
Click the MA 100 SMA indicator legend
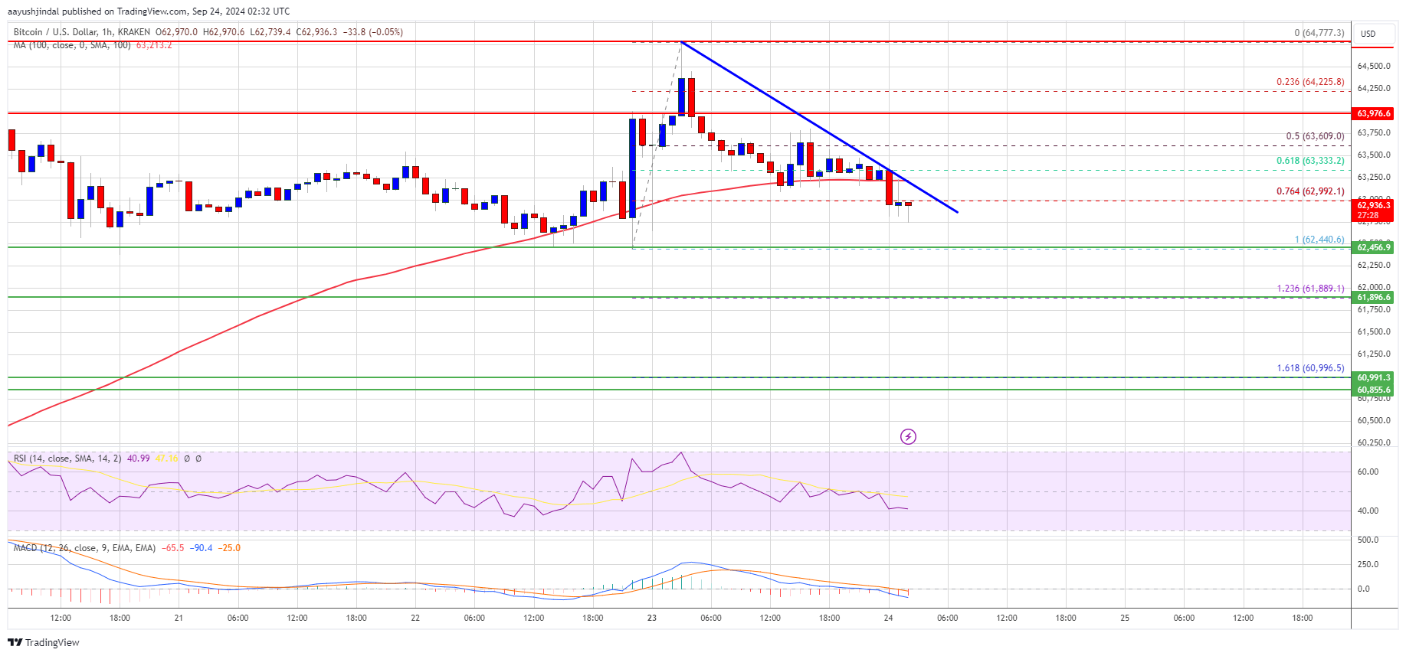pyautogui.click(x=72, y=45)
